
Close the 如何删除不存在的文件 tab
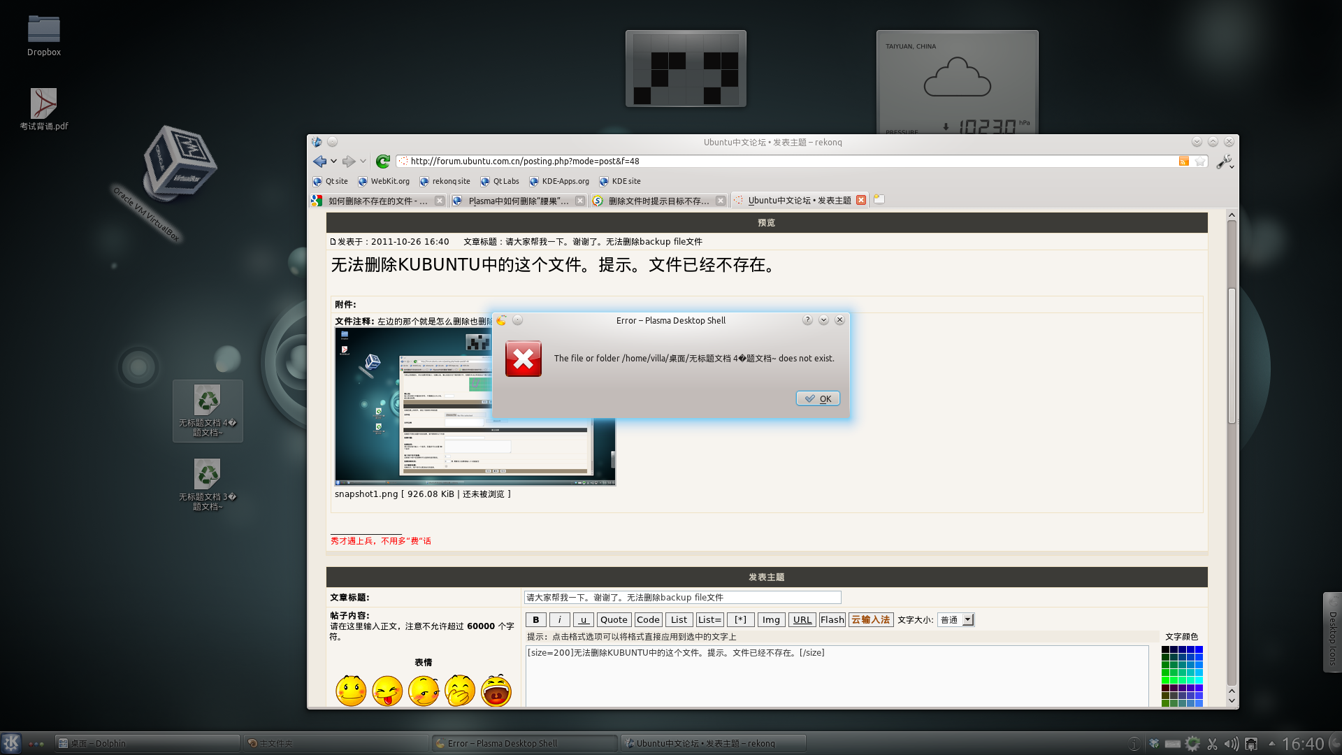pyautogui.click(x=439, y=201)
